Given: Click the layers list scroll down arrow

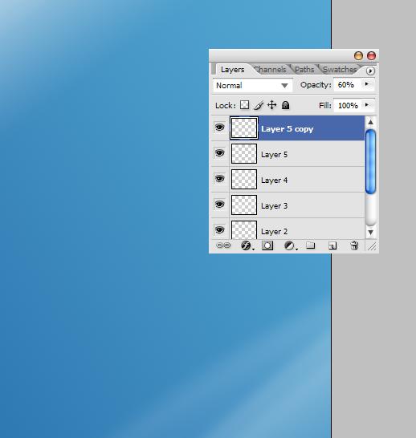Looking at the screenshot, I should pos(370,233).
